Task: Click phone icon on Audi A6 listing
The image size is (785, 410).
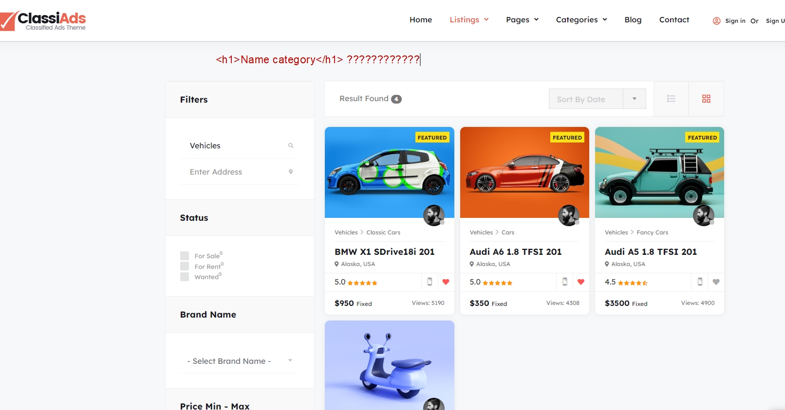Action: tap(565, 282)
